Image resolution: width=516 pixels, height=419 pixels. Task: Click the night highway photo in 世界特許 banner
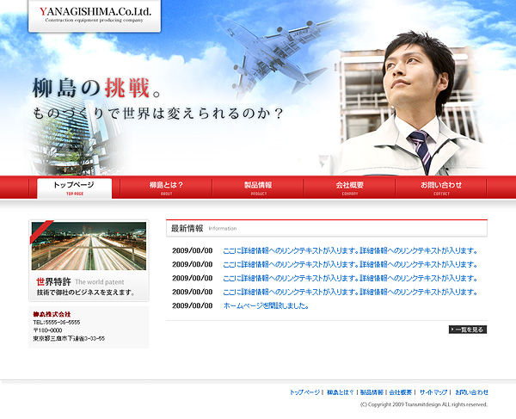pyautogui.click(x=89, y=246)
